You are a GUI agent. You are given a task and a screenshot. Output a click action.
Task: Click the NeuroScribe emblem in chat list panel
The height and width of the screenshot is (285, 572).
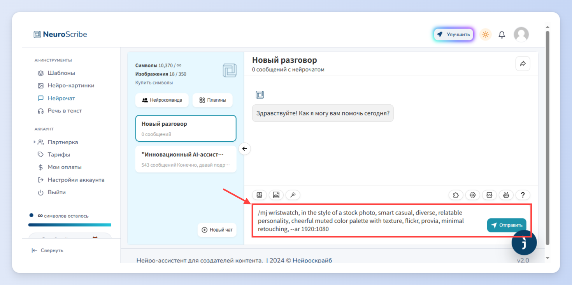click(230, 70)
